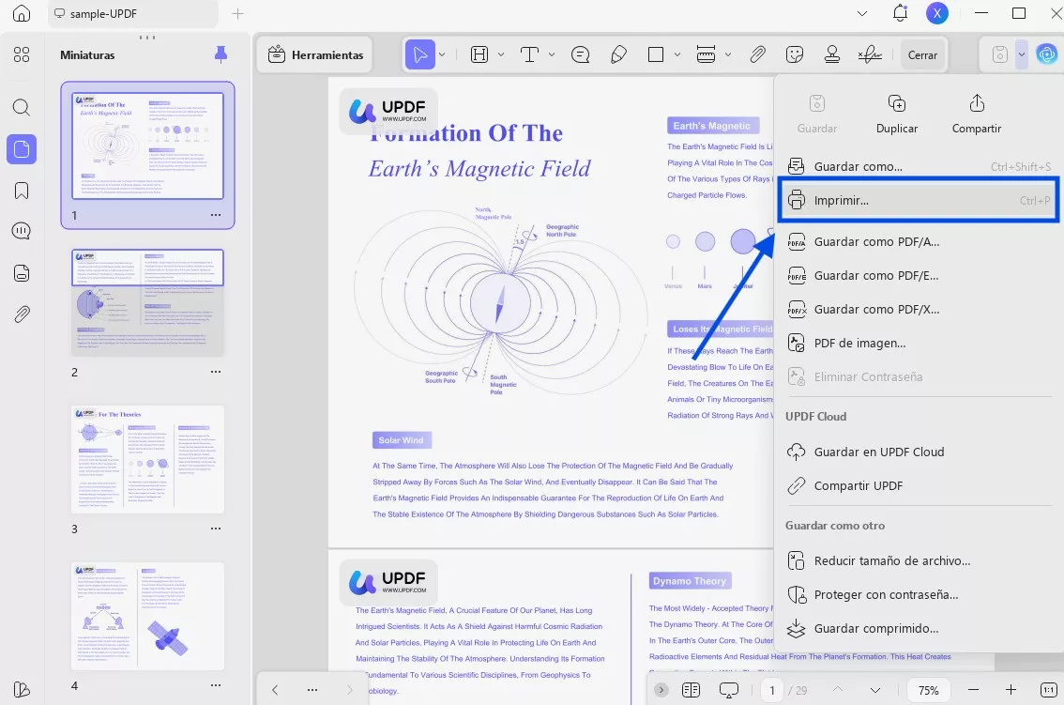Select the rectangle shape tool
The width and height of the screenshot is (1064, 705).
656,55
